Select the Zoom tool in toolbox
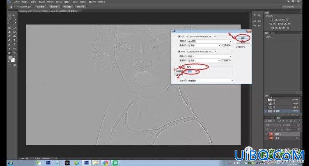Screen dimensions: 309x166 [x=14, y=53]
